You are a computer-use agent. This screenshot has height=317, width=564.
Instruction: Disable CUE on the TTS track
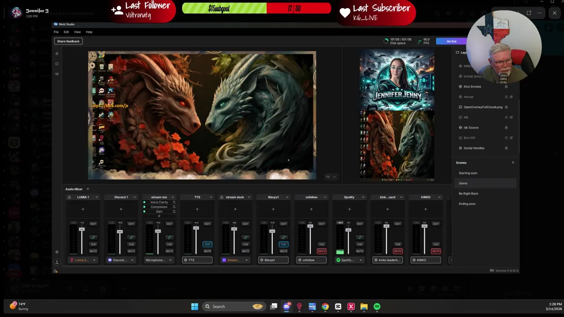tap(207, 244)
